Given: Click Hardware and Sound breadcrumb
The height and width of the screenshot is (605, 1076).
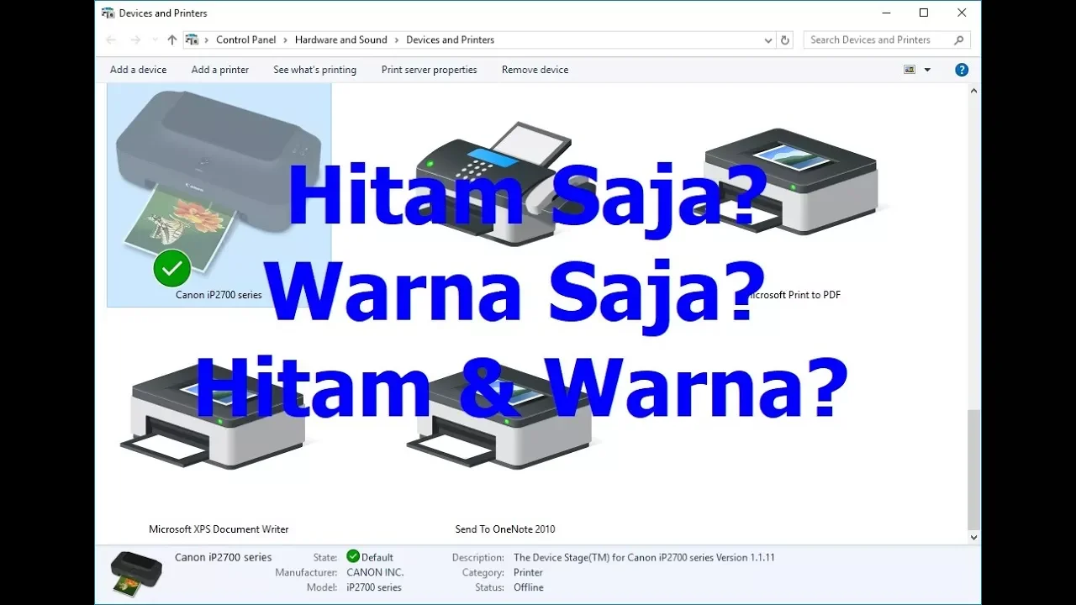Looking at the screenshot, I should tap(340, 39).
